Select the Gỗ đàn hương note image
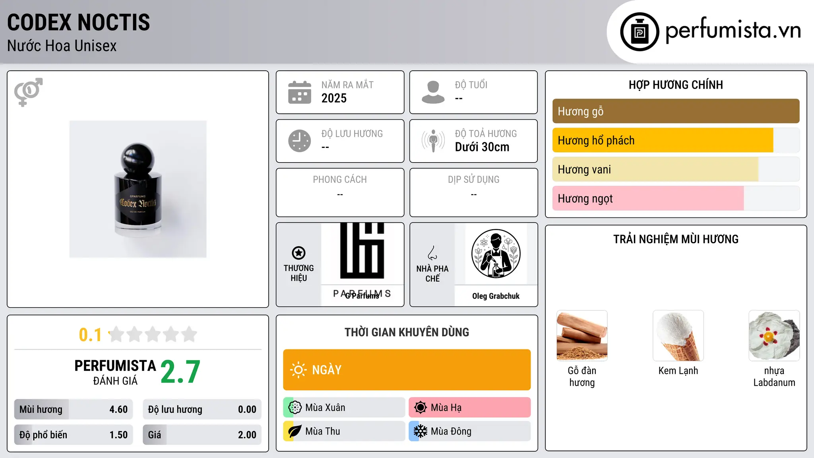Screen dimensions: 814x458 [x=582, y=336]
